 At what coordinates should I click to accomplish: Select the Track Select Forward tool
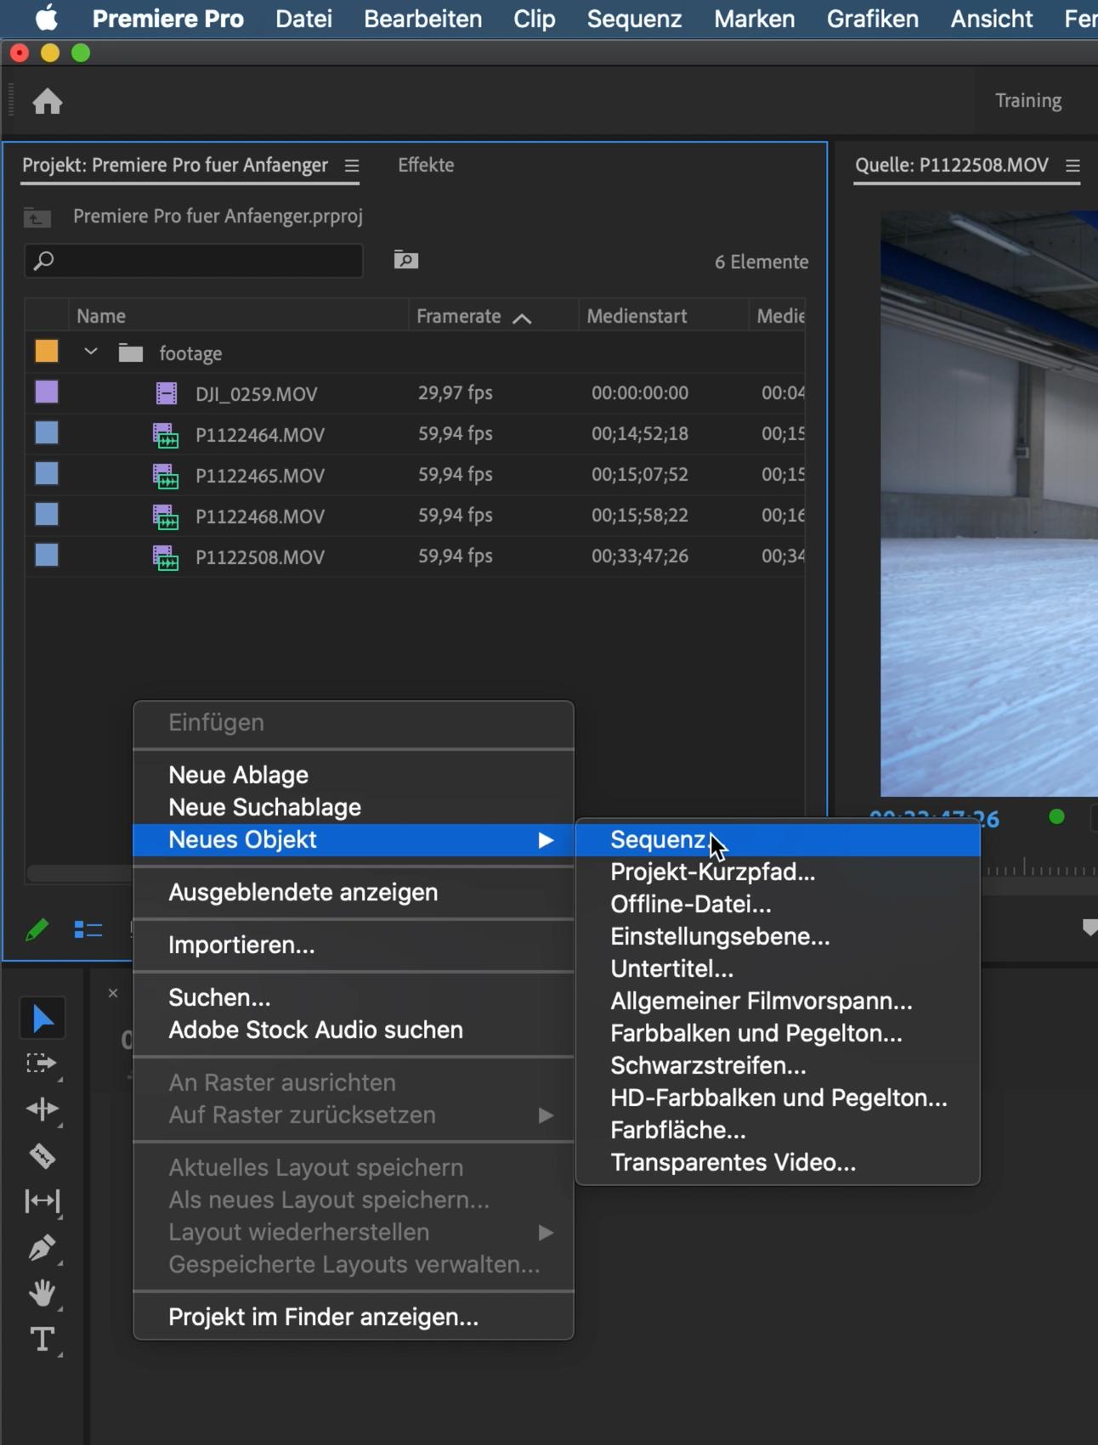click(41, 1064)
